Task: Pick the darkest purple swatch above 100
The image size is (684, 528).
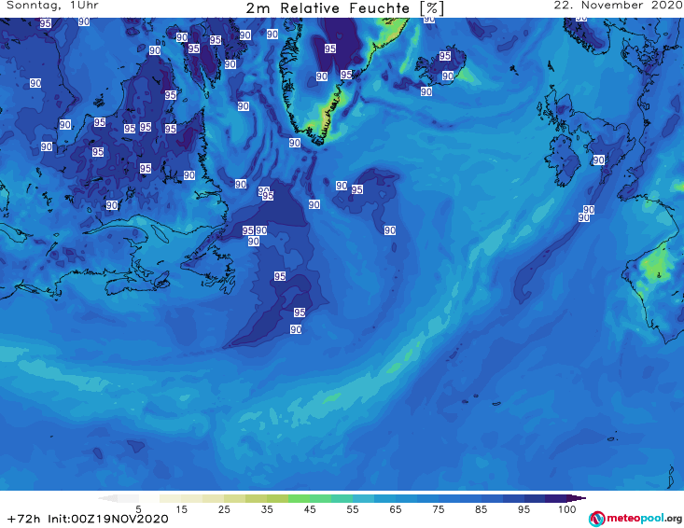Action: tap(577, 498)
